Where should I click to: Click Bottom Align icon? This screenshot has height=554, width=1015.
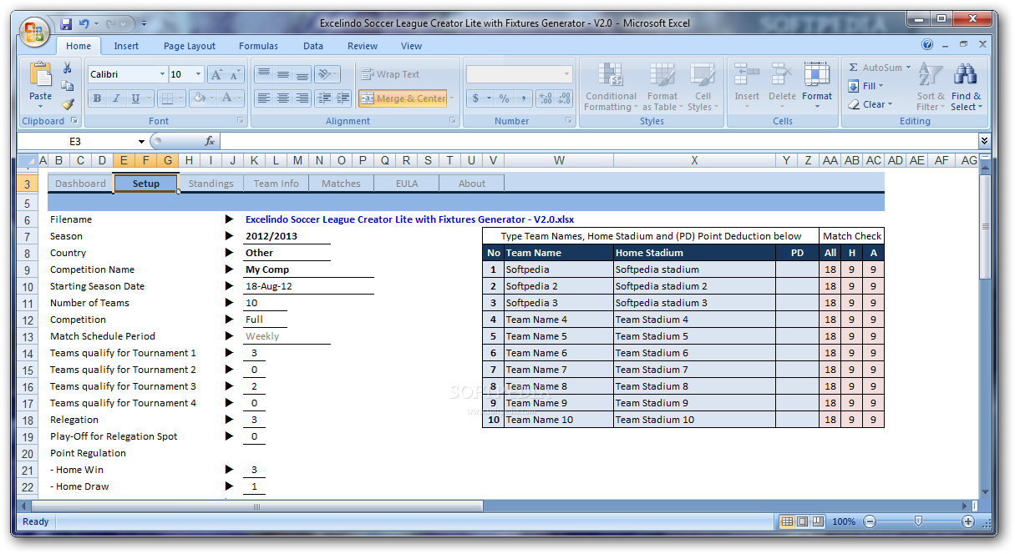[302, 74]
